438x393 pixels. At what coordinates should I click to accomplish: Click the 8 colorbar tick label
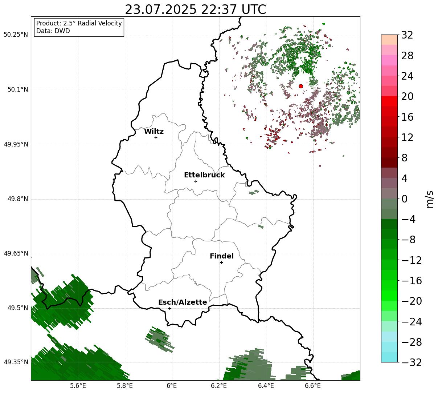(404, 158)
